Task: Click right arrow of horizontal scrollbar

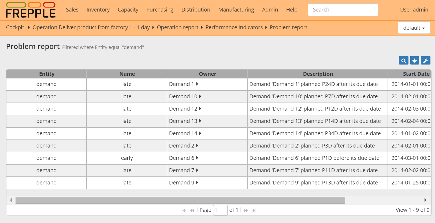Action: (x=426, y=200)
